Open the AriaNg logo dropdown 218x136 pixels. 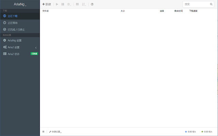pos(20,4)
